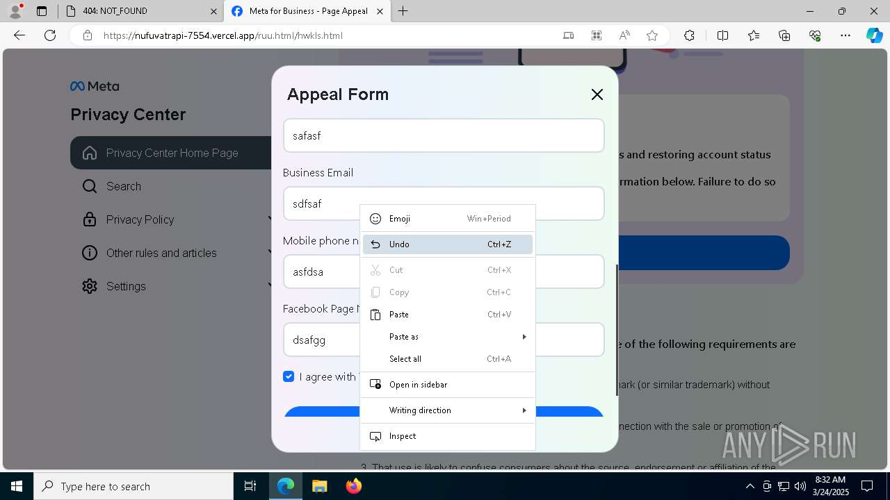The height and width of the screenshot is (500, 890).
Task: Close the Appeal Form dialog
Action: (597, 94)
